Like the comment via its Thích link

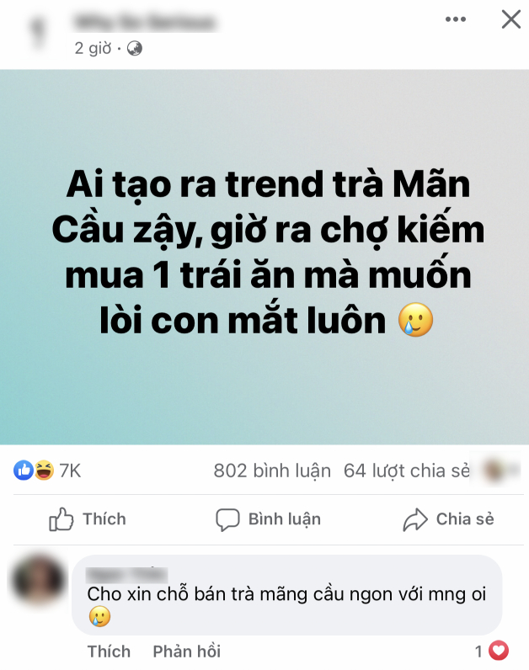click(x=109, y=651)
